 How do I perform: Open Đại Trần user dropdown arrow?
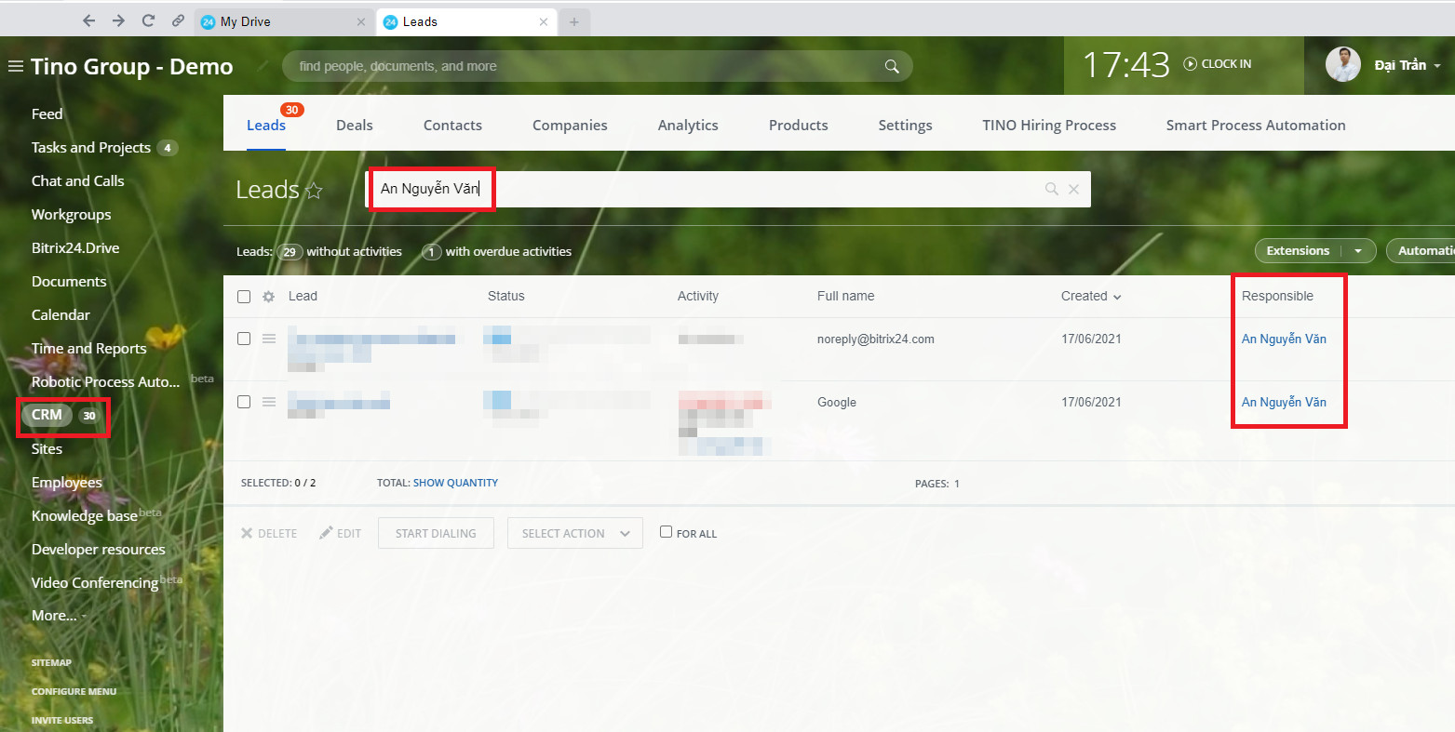(x=1437, y=66)
